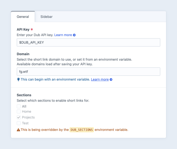Click the red required asterisk

32,29
